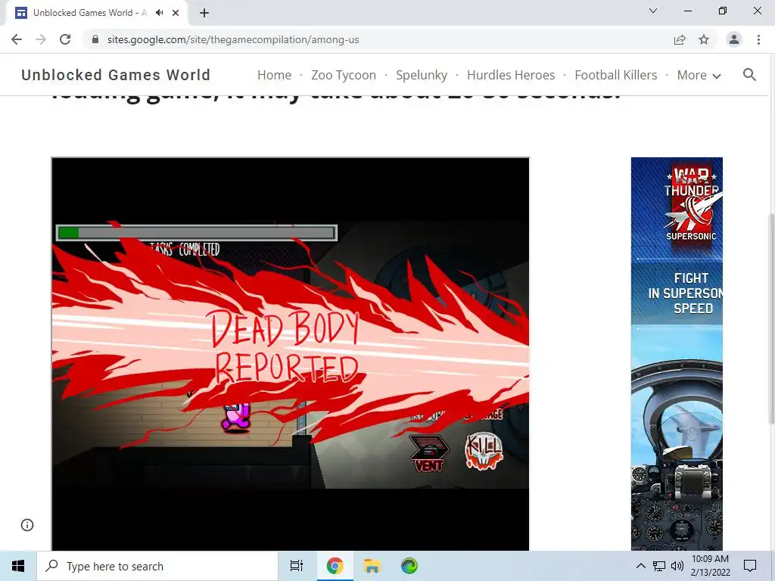The height and width of the screenshot is (581, 775).
Task: Open the tab search chevron in the title bar
Action: coord(653,11)
